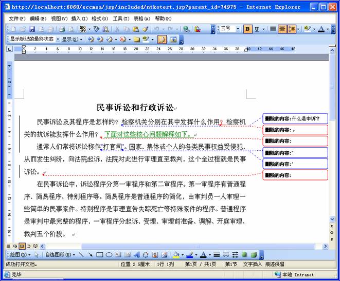Screen dimensions: 340x281
Task: Click the 显示(S) button in reviewing toolbar
Action: (x=72, y=39)
